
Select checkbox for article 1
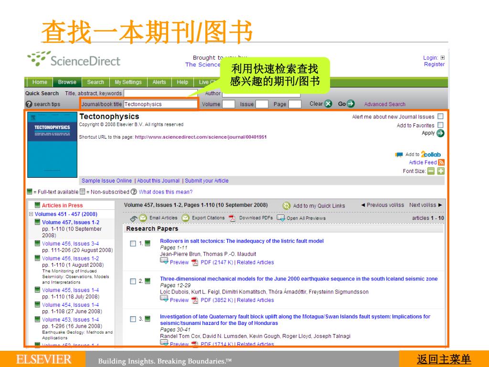point(133,243)
